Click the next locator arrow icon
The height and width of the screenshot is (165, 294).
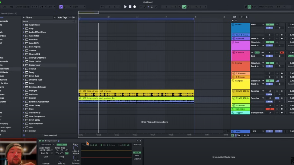236,20
